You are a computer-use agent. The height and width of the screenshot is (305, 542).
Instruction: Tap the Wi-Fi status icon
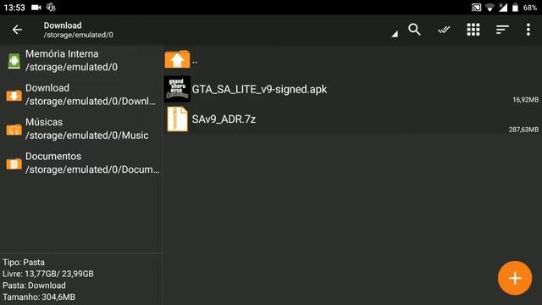click(489, 8)
